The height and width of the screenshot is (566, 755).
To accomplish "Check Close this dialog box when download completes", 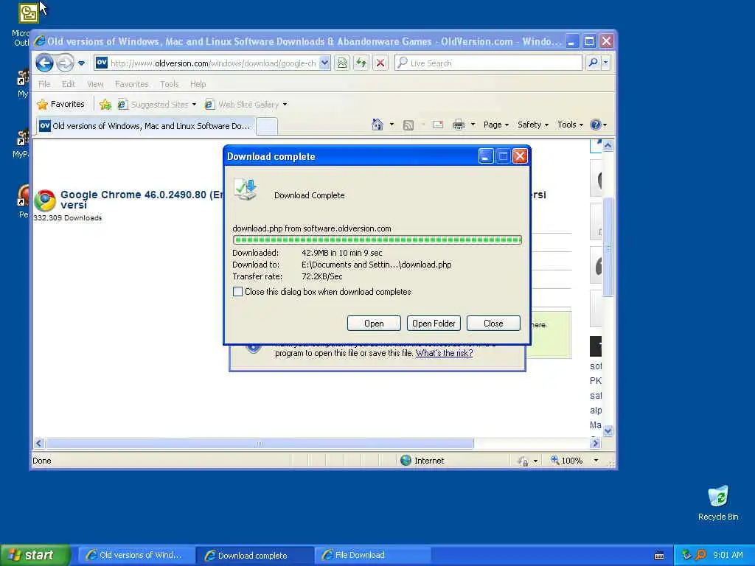I will pos(237,292).
